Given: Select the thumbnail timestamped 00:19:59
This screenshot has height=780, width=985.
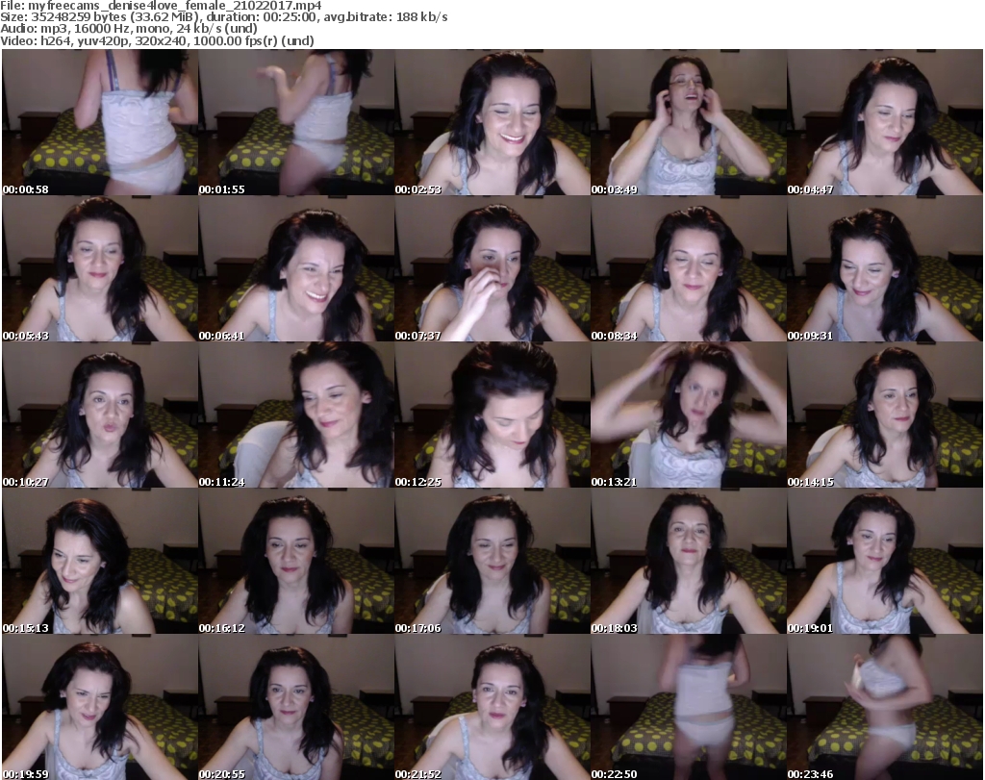Looking at the screenshot, I should pyautogui.click(x=100, y=707).
